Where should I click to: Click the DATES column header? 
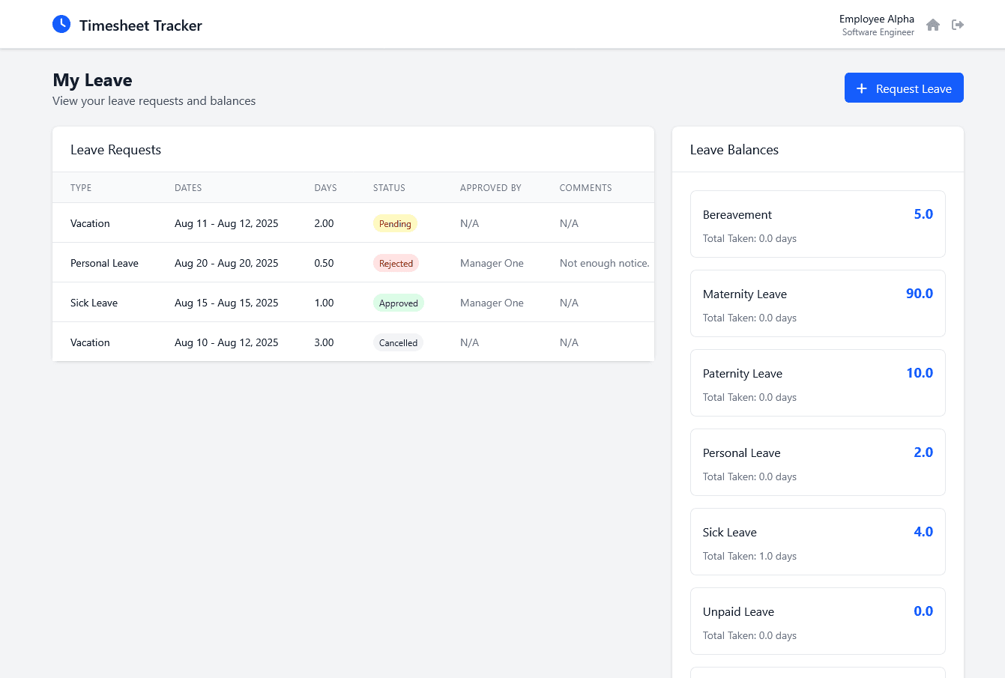click(x=188, y=187)
